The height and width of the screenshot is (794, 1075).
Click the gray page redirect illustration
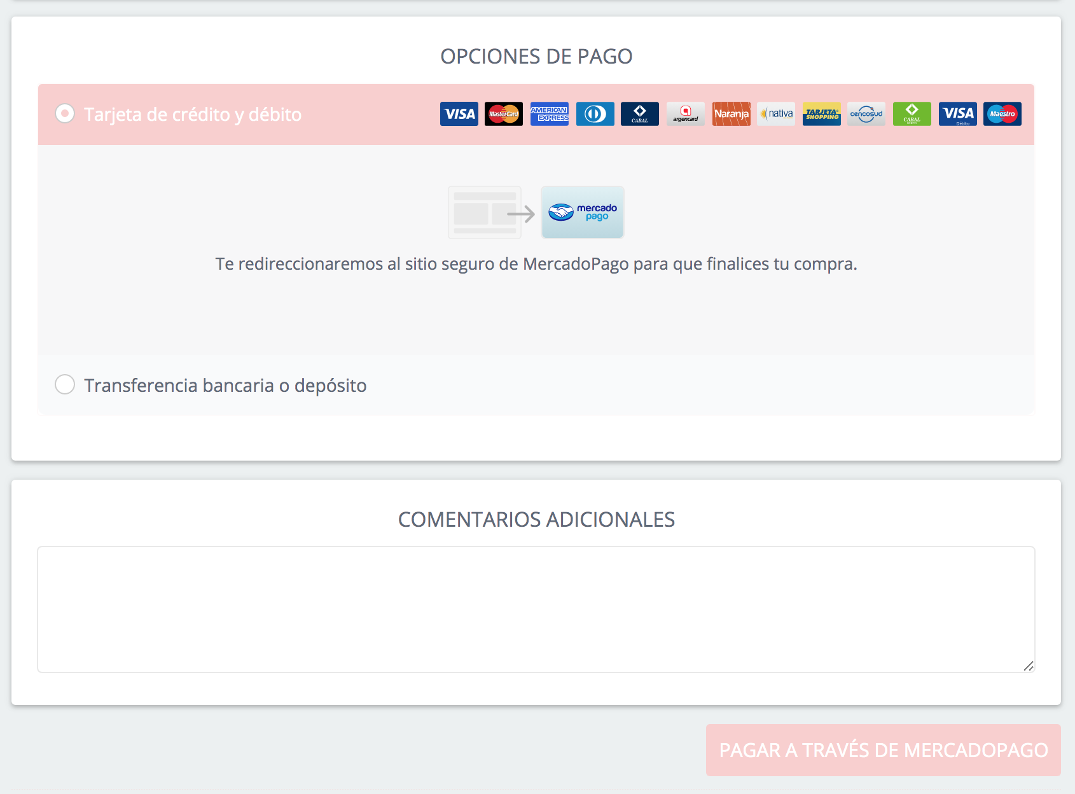(x=485, y=212)
